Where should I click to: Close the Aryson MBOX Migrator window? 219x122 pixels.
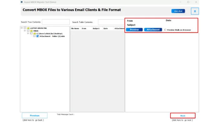(x=196, y=2)
